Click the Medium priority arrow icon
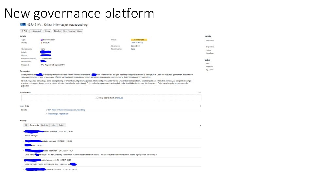The height and width of the screenshot is (176, 314). pyautogui.click(x=42, y=43)
